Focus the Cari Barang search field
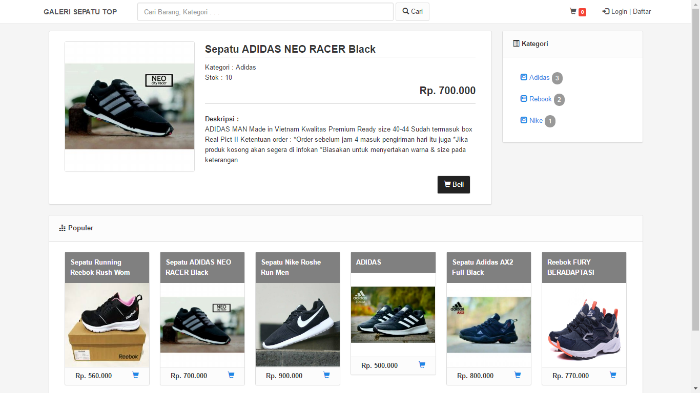 pyautogui.click(x=265, y=12)
